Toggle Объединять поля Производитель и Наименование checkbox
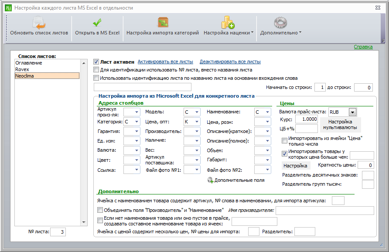Screen dimensions: 389x252 click(x=100, y=210)
